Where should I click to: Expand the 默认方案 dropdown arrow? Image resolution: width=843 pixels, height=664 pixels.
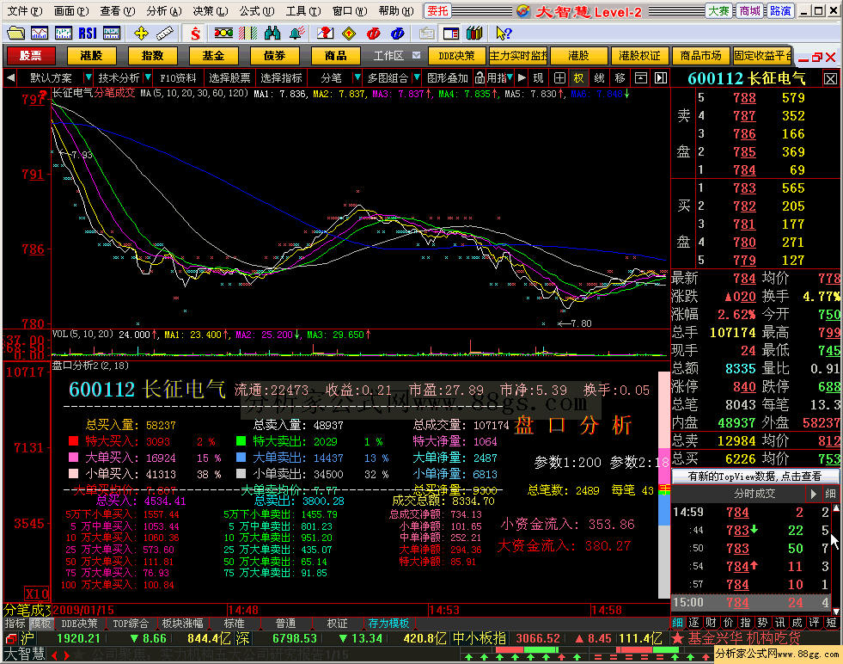pos(89,78)
